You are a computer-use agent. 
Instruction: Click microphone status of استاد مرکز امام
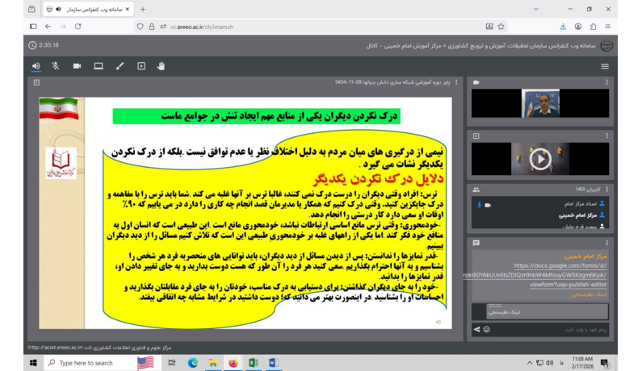[x=479, y=205]
